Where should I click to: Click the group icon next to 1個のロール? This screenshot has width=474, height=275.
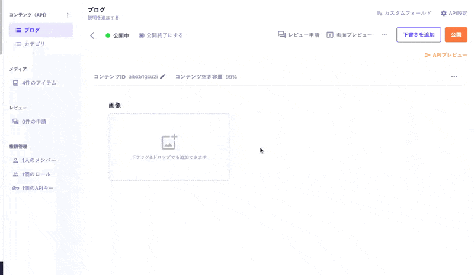[x=15, y=174]
